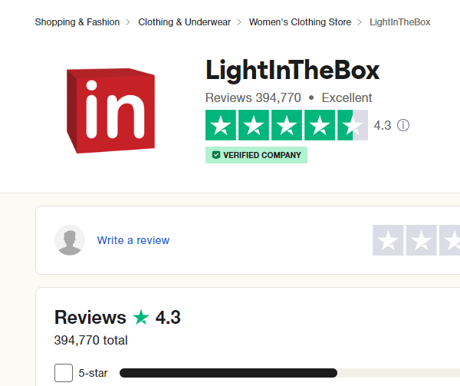
Task: Select the second grey star to rate two stars
Action: 421,240
